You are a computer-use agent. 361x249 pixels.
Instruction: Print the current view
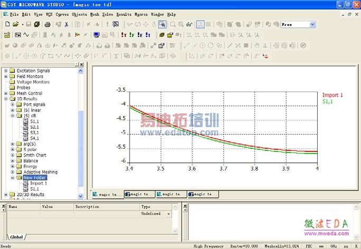pyautogui.click(x=48, y=24)
